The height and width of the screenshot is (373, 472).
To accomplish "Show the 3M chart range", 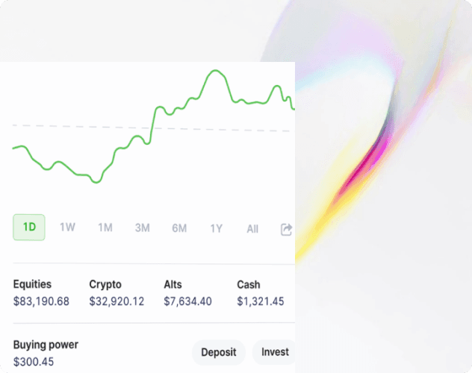I will tap(142, 228).
